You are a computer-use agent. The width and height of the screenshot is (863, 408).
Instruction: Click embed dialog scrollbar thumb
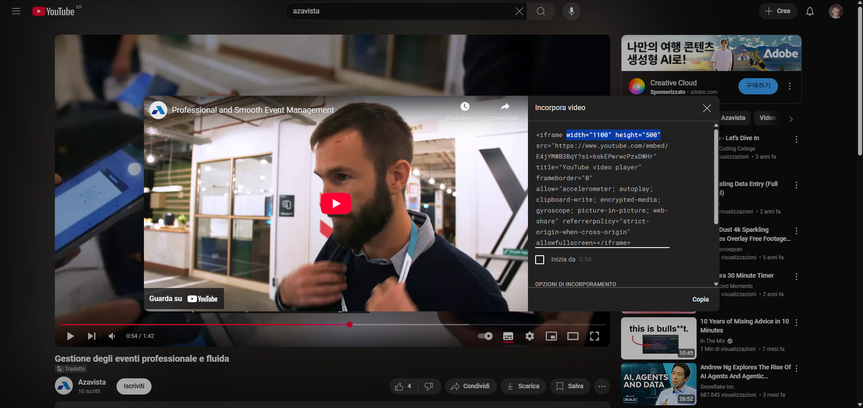point(716,177)
